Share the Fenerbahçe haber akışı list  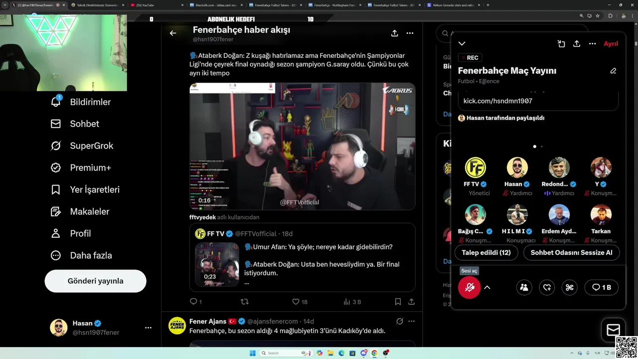(x=394, y=33)
